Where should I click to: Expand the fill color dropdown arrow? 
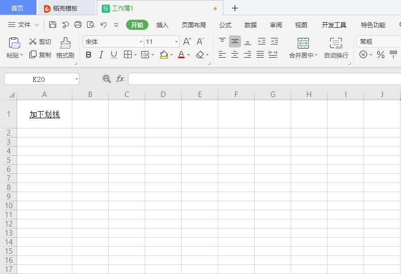click(x=171, y=55)
